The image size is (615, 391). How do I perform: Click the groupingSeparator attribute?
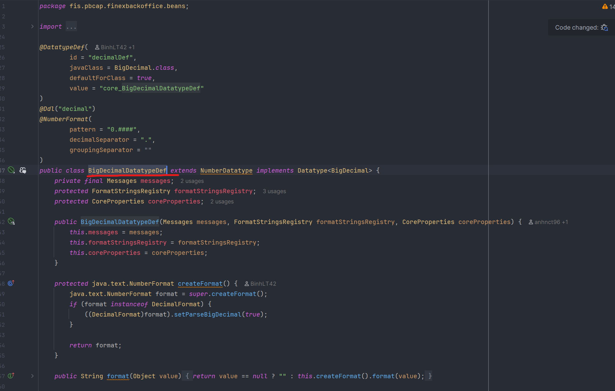pos(101,150)
